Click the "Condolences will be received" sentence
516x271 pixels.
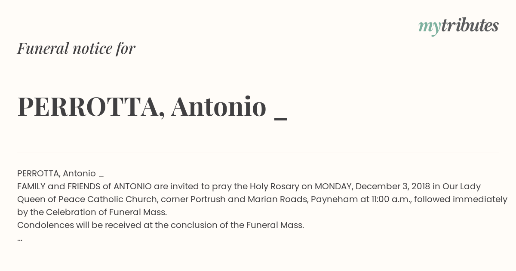pos(160,225)
